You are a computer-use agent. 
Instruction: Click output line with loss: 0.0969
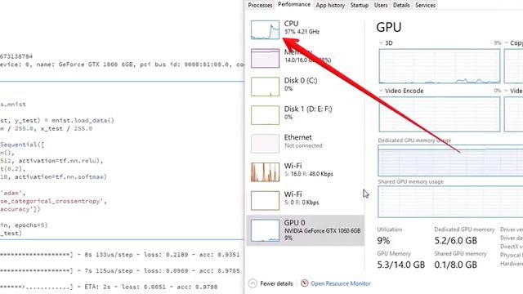point(120,270)
